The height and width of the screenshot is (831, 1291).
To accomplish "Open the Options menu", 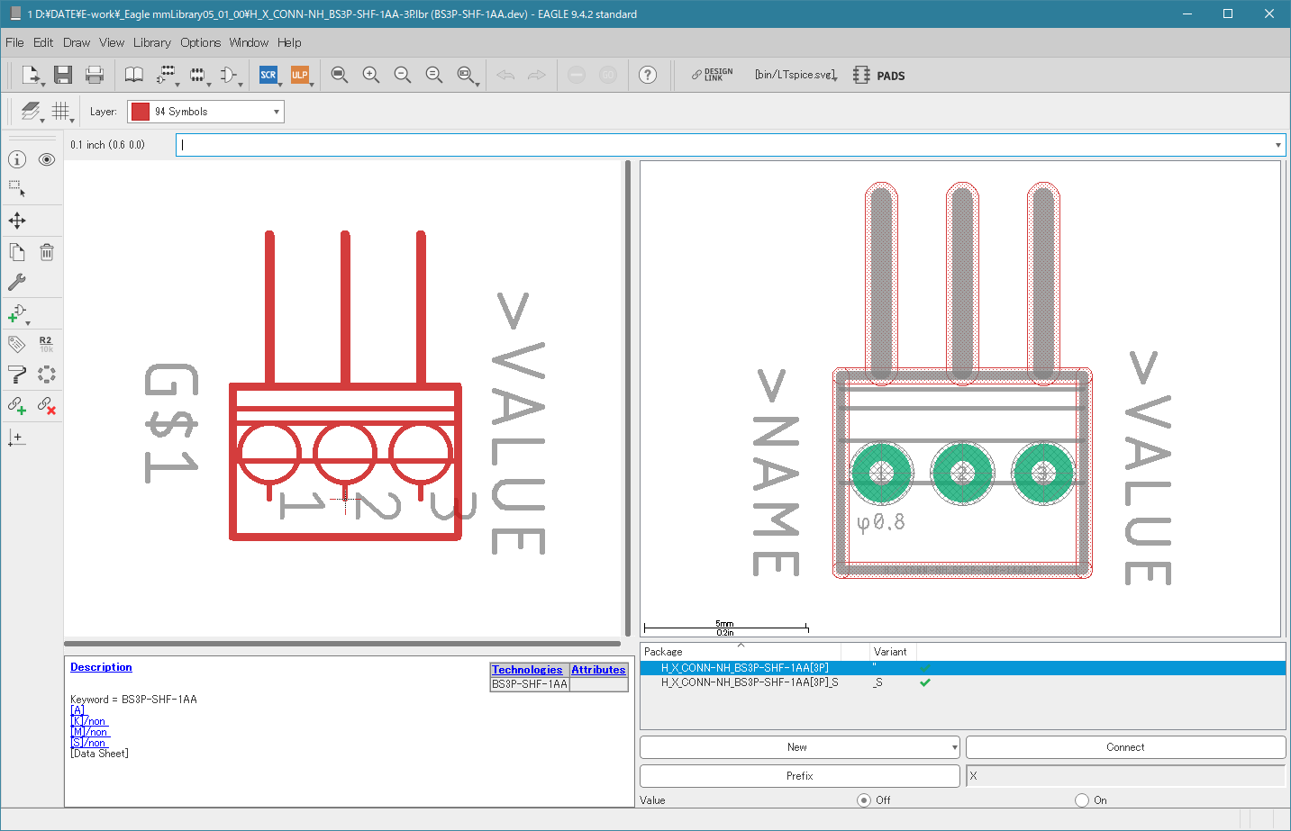I will [x=200, y=42].
